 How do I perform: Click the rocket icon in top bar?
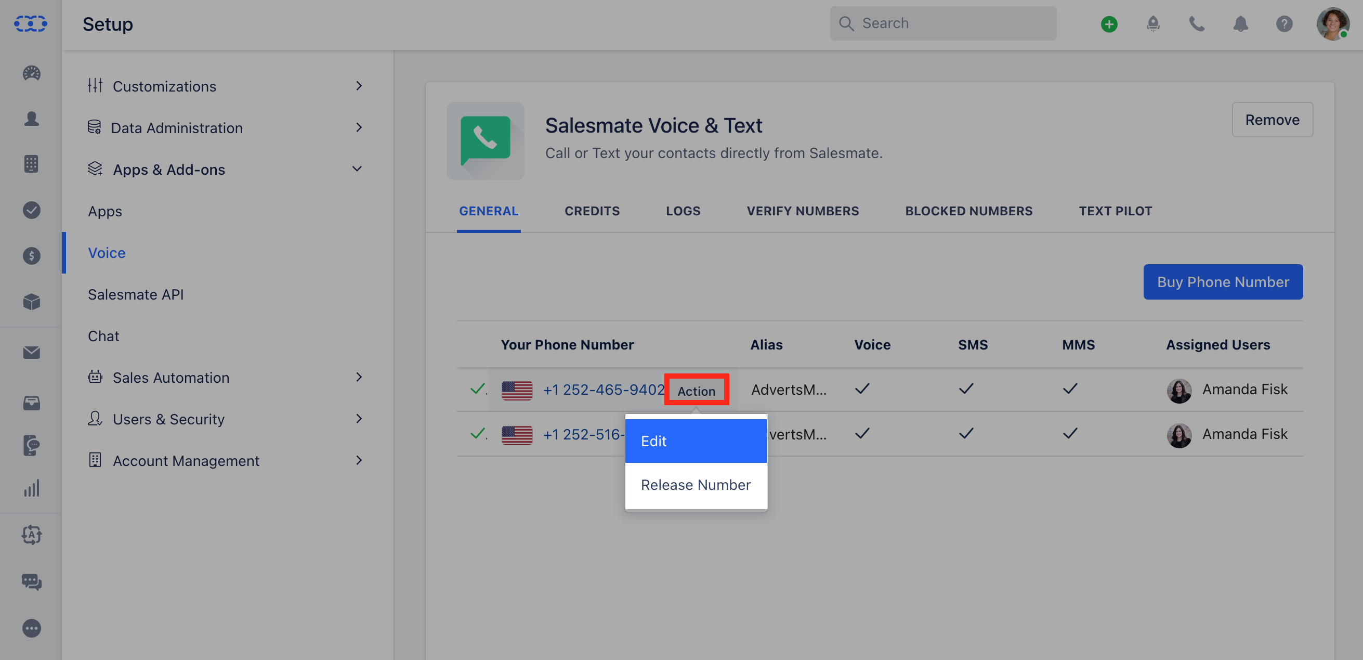(x=1153, y=24)
